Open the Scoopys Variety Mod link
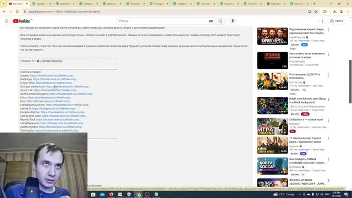This screenshot has width=352, height=198. 68,86
